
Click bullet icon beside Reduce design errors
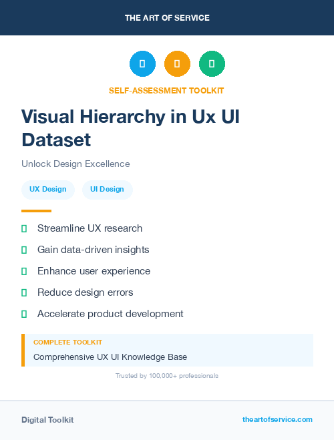[x=24, y=292]
